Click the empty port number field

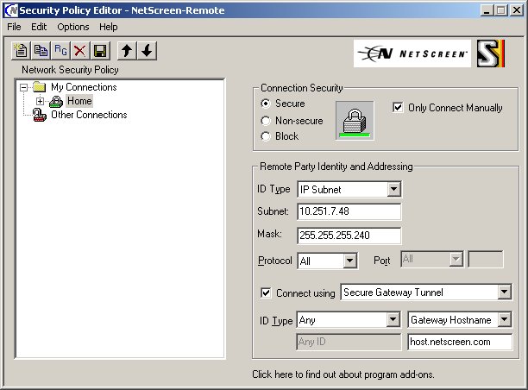coord(486,259)
